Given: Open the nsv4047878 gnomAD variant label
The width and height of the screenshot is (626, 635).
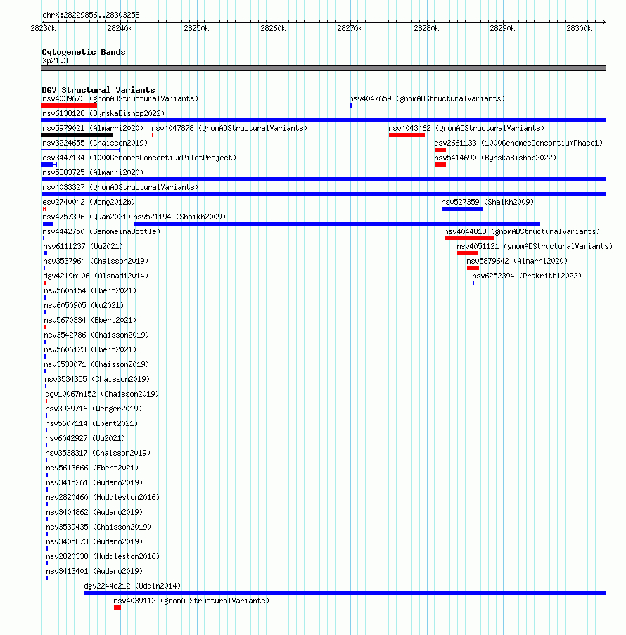Looking at the screenshot, I should (x=229, y=128).
